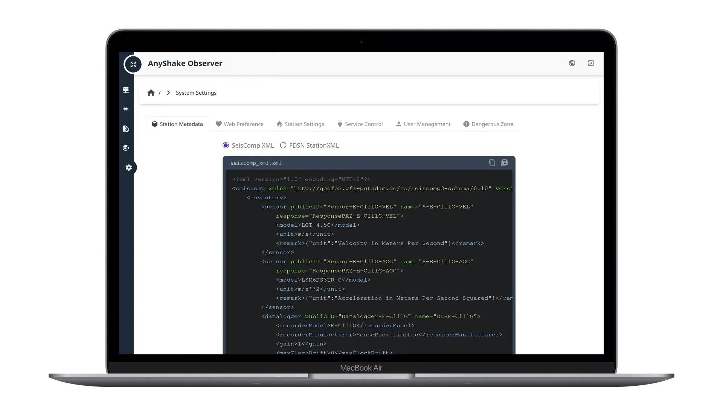Click the logout icon in the header
723x406 pixels.
click(x=590, y=63)
